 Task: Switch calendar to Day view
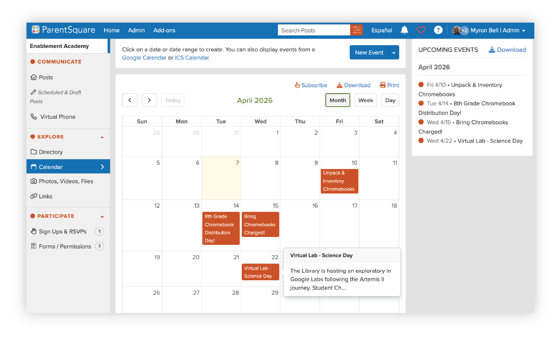tap(390, 100)
